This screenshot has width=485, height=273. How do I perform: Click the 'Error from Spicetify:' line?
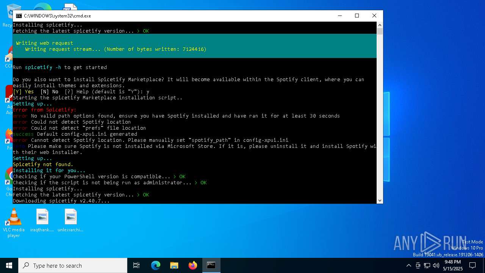[x=45, y=110]
